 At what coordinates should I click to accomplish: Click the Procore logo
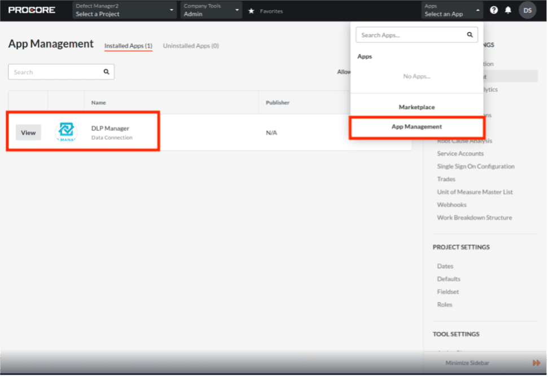[x=32, y=10]
